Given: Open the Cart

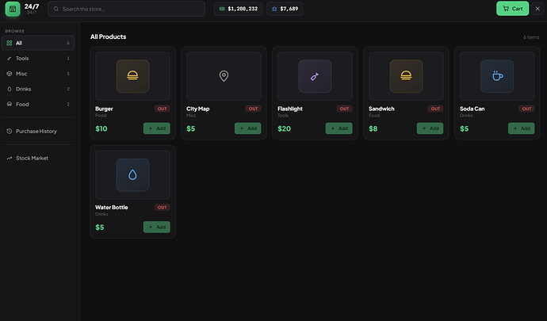Looking at the screenshot, I should pyautogui.click(x=512, y=9).
